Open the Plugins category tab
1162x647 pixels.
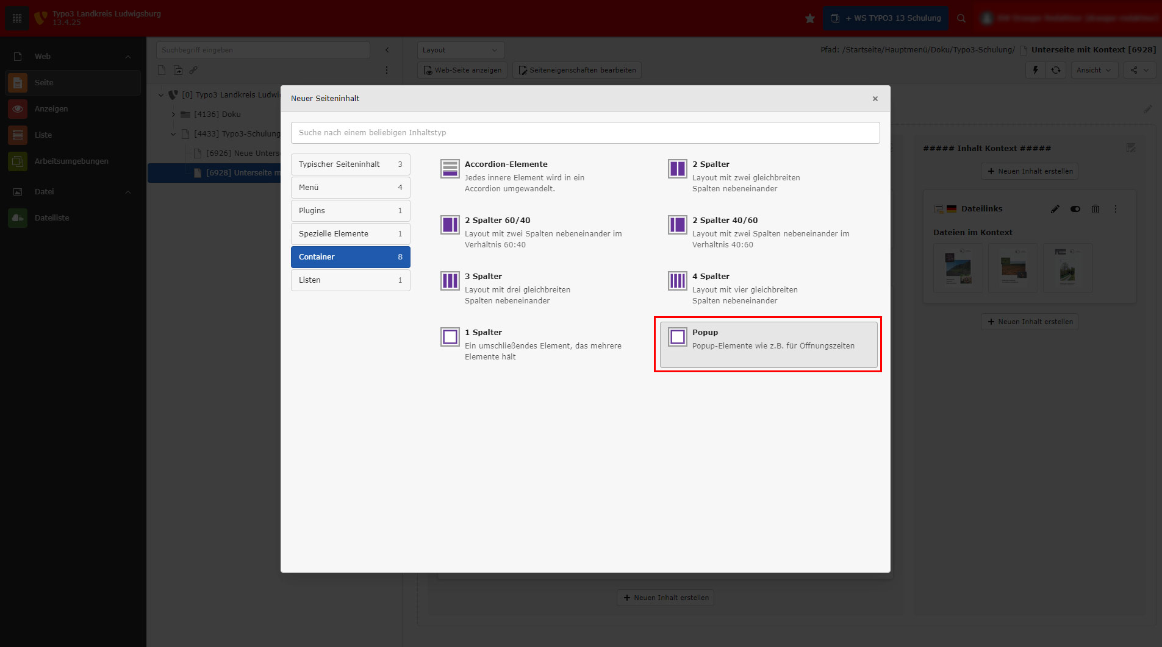click(350, 211)
